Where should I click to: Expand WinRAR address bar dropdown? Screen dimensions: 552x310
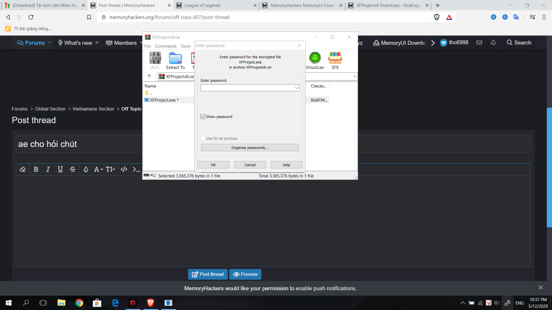[355, 76]
